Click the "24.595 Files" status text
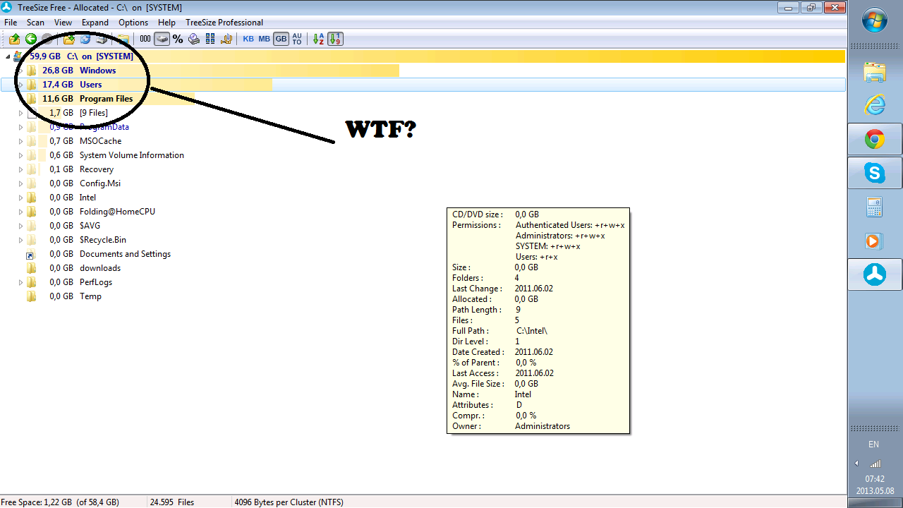 click(x=172, y=502)
